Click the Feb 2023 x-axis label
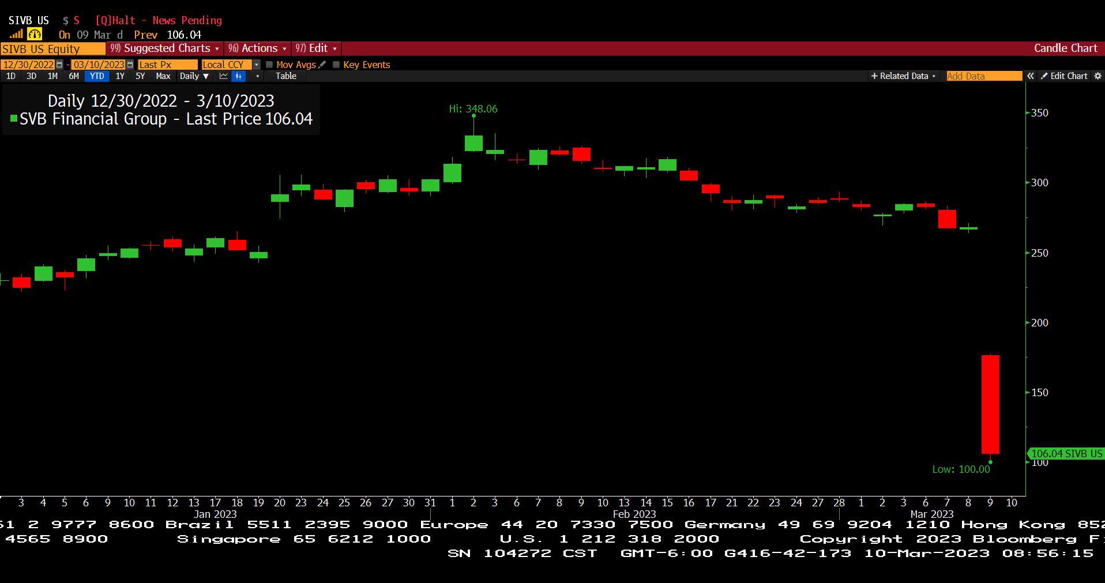Viewport: 1105px width, 583px height. pyautogui.click(x=634, y=514)
